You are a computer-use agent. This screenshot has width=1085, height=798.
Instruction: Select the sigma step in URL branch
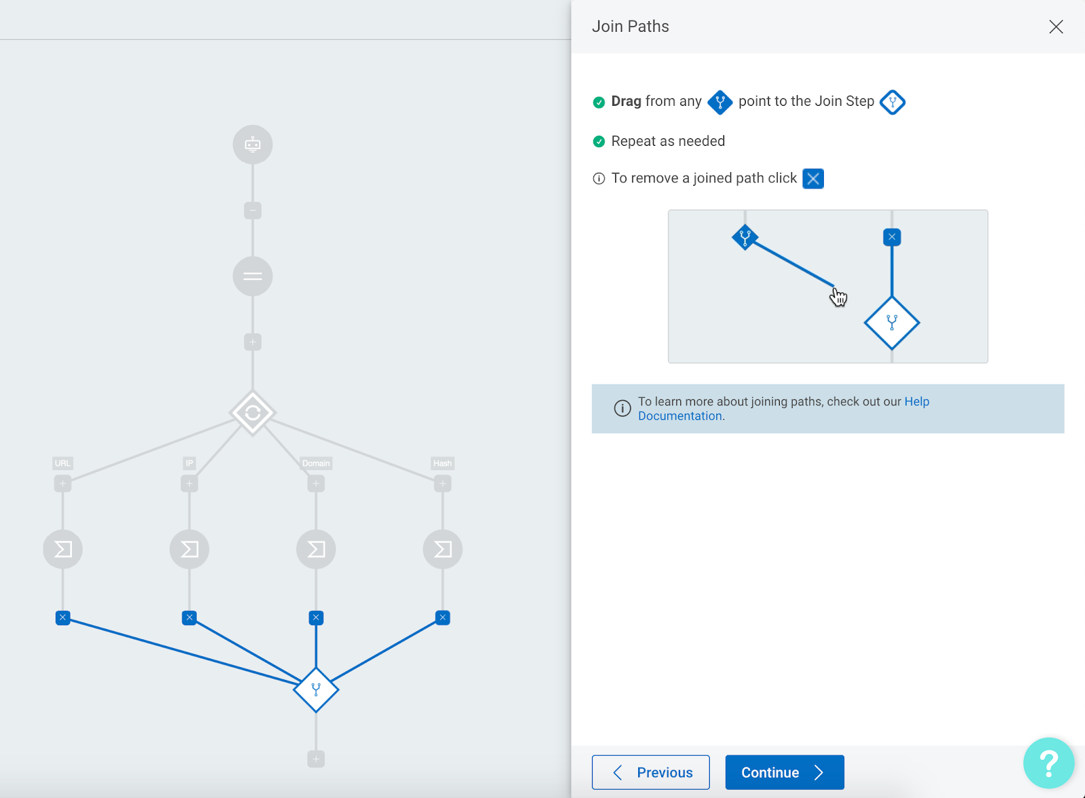click(x=62, y=549)
